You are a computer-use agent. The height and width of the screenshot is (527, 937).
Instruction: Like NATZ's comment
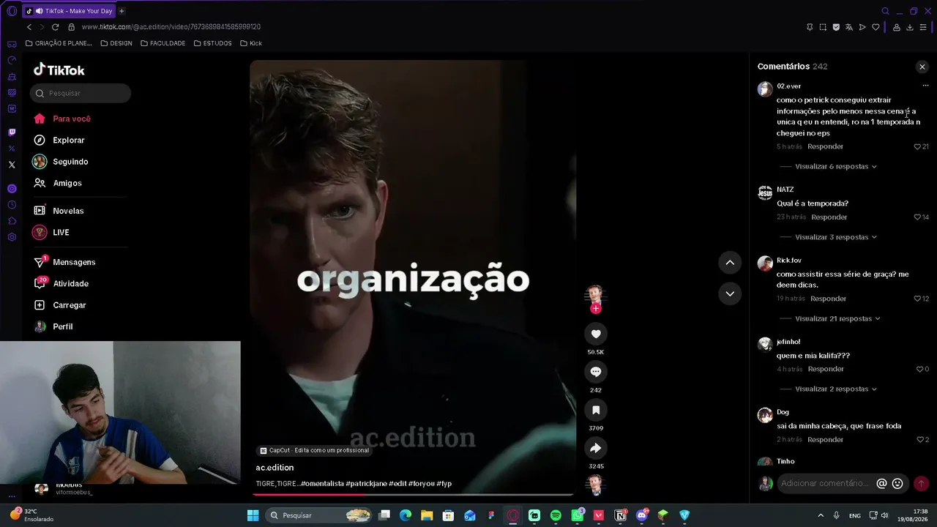(x=917, y=217)
